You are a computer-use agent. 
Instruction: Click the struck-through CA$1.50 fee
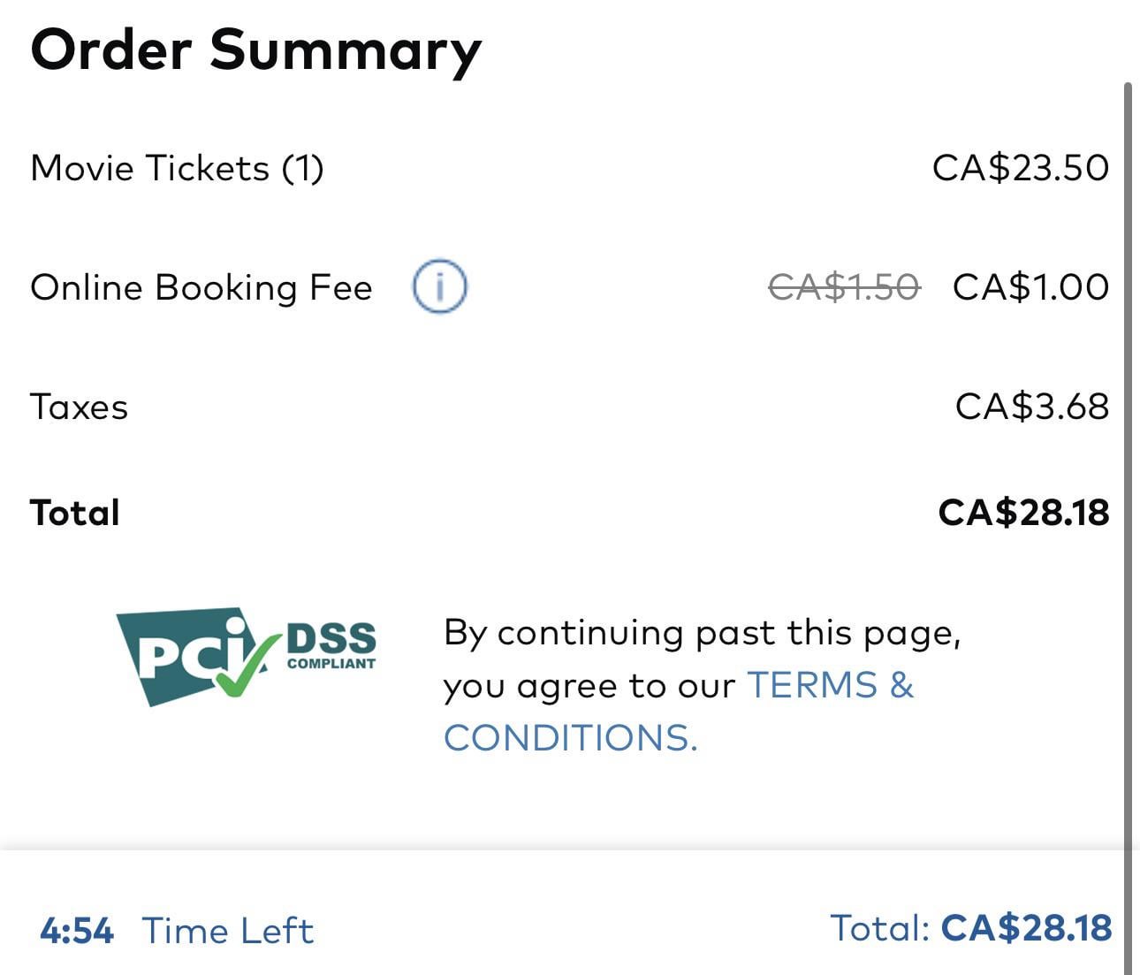pos(844,287)
